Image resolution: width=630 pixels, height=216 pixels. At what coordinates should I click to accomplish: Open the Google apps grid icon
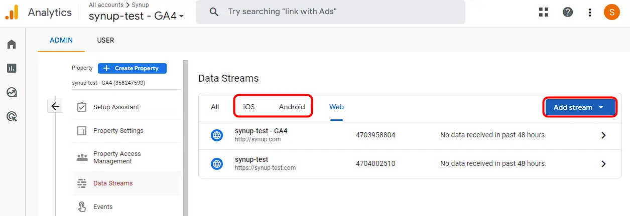pos(544,12)
